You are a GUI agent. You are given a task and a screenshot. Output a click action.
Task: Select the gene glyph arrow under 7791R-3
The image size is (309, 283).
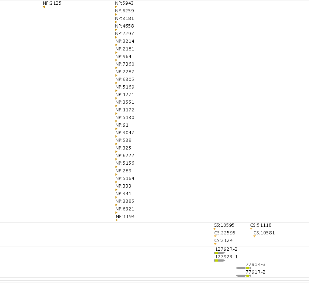click(x=243, y=268)
